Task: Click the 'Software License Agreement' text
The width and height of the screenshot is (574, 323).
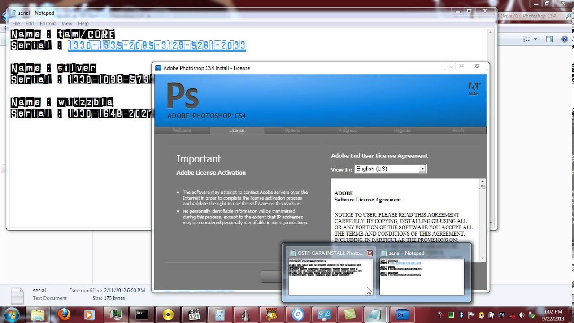Action: (x=368, y=200)
